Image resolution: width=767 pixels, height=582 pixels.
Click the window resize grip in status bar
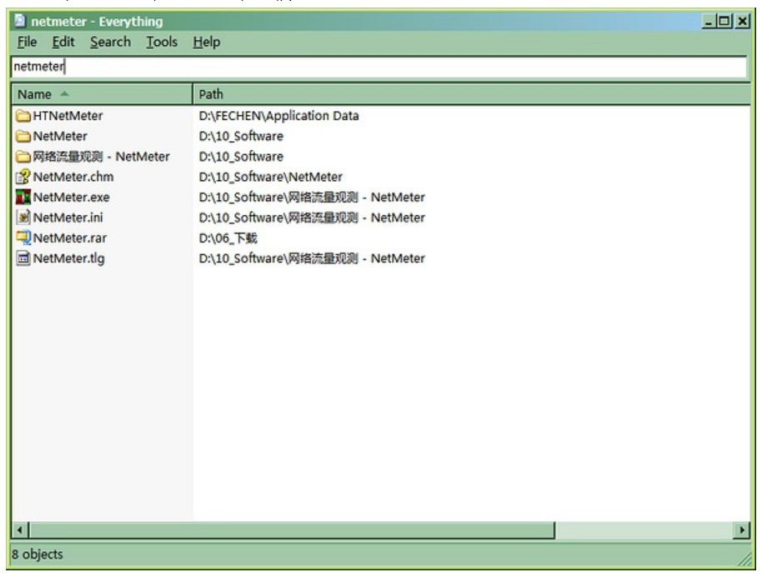click(744, 559)
